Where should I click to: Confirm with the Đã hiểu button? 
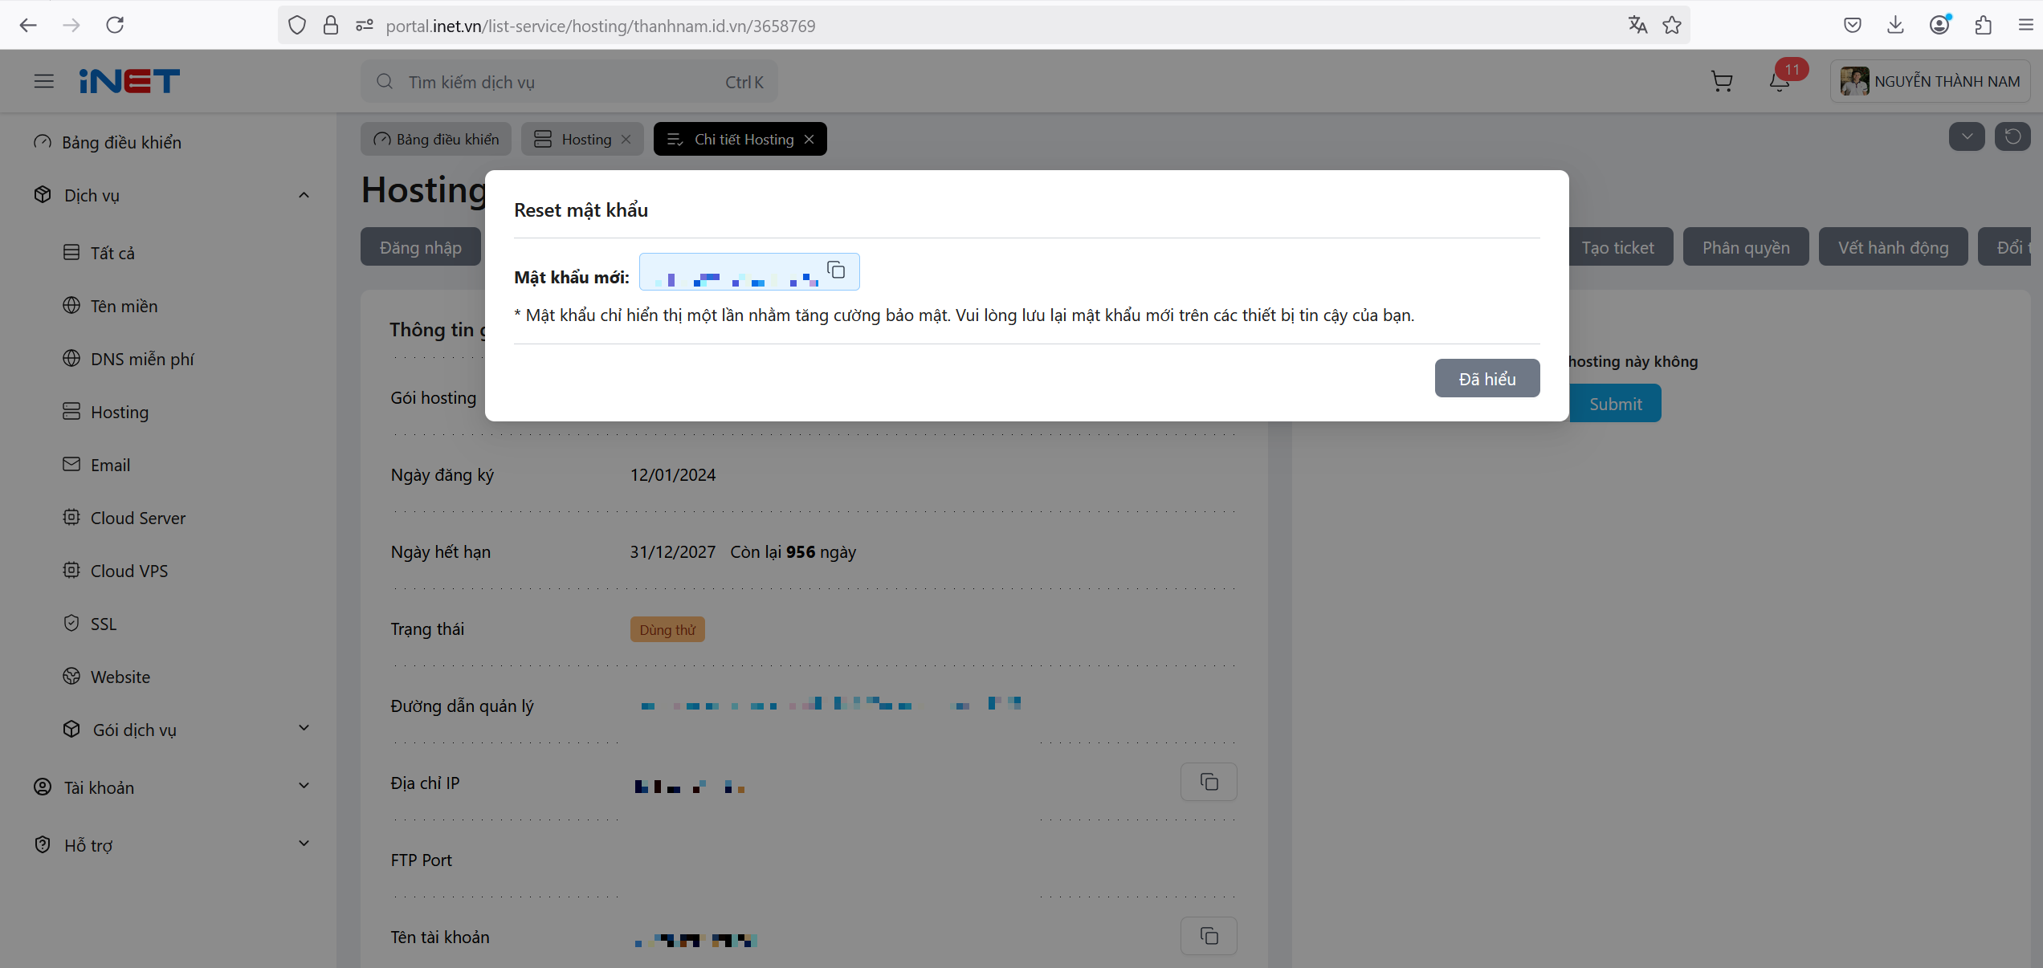[1487, 378]
